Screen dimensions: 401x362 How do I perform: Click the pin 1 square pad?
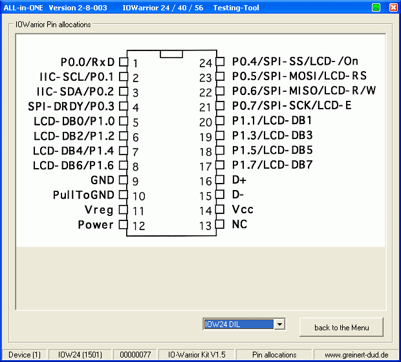coord(124,62)
